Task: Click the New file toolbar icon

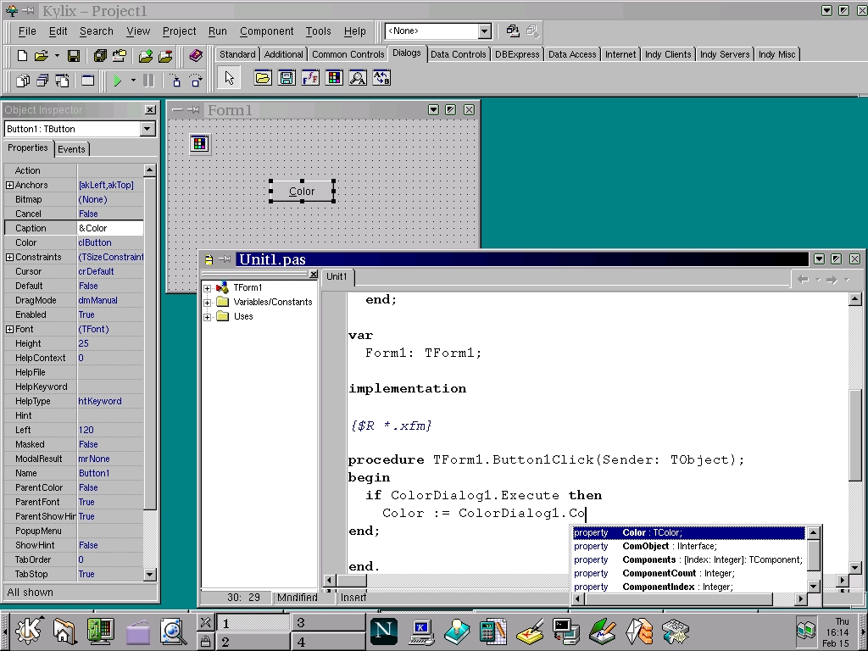Action: click(22, 55)
